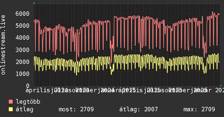
Task: Click the red legtöbb legend swatch
Action: point(11,102)
